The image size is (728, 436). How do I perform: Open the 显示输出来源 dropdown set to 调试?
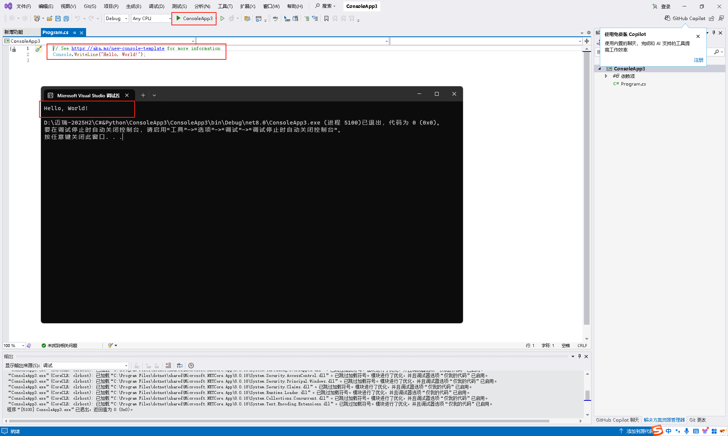click(x=85, y=366)
